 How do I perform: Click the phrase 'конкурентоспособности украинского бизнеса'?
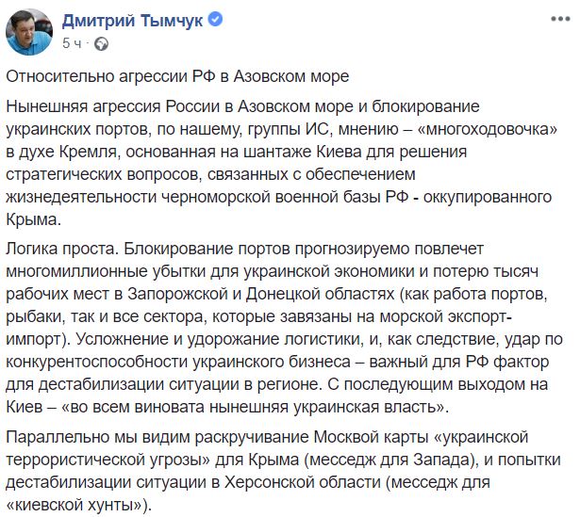[178, 362]
